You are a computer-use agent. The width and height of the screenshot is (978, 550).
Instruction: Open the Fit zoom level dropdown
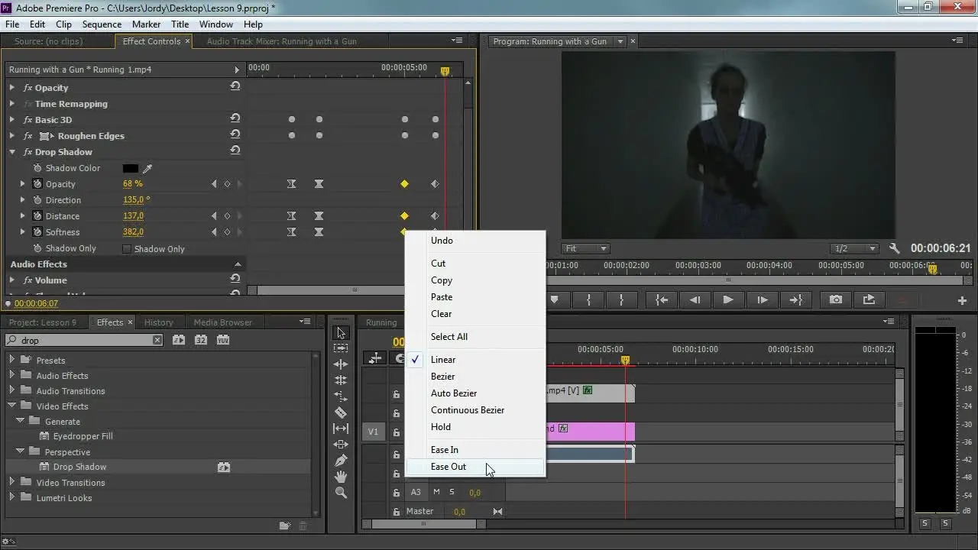(585, 248)
